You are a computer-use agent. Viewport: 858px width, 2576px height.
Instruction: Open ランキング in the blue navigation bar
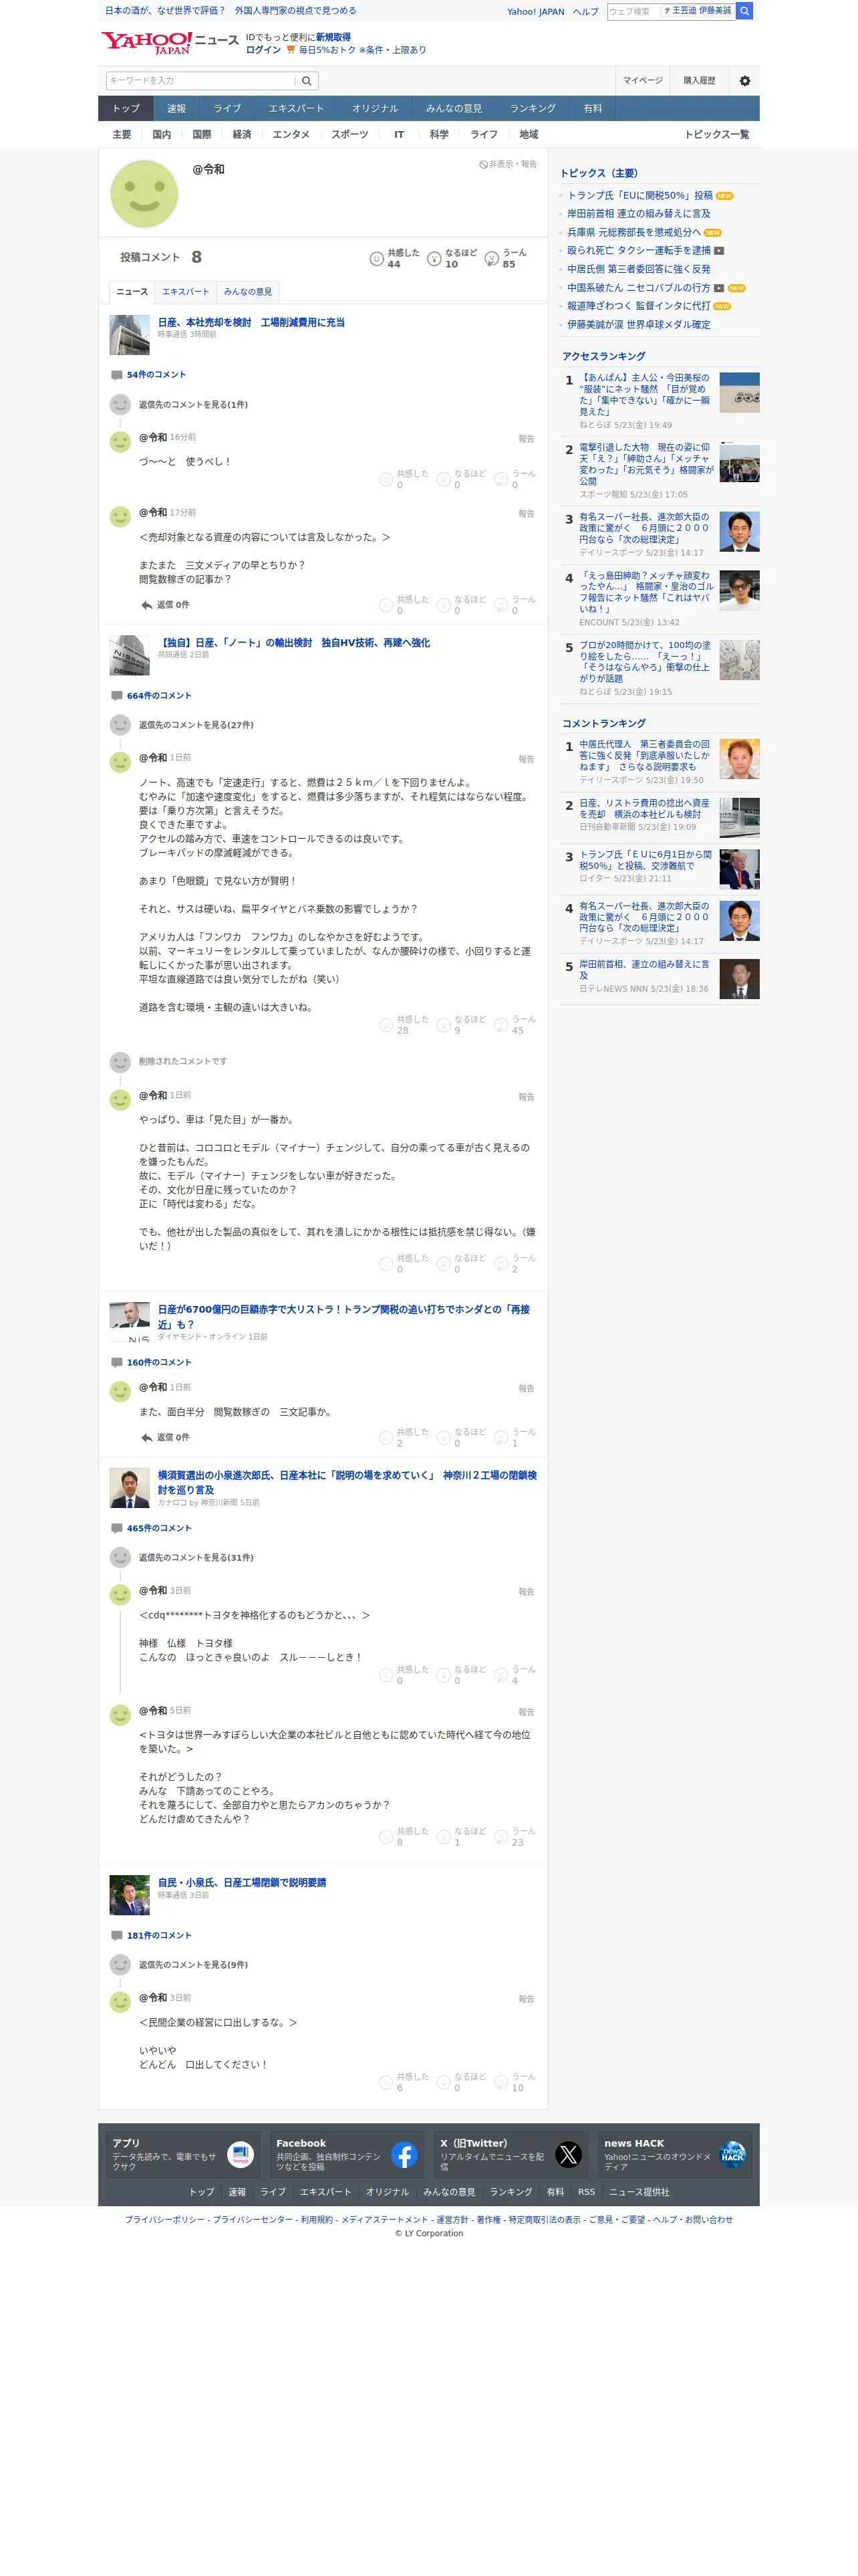point(533,109)
